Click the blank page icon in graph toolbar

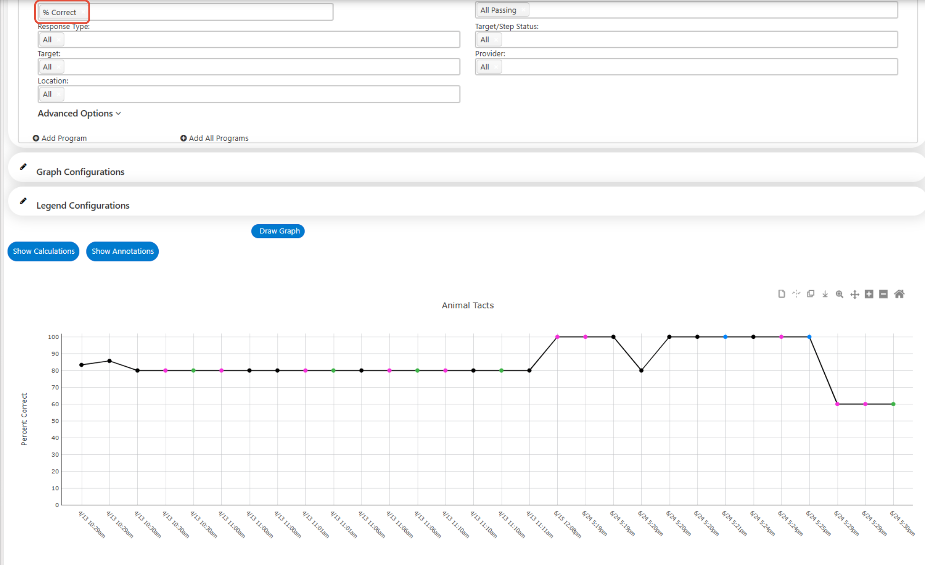point(782,294)
